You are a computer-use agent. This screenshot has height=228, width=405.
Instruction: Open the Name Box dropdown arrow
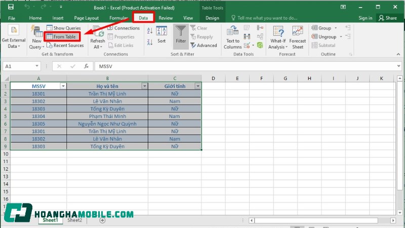coord(37,66)
